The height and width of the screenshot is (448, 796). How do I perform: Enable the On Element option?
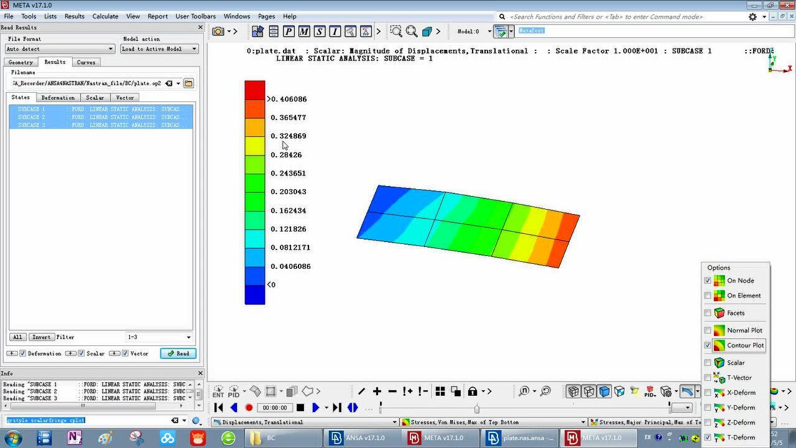[x=708, y=296]
